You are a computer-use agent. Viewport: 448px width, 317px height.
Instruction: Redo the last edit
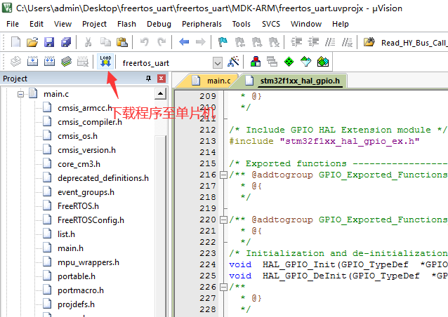pos(162,42)
